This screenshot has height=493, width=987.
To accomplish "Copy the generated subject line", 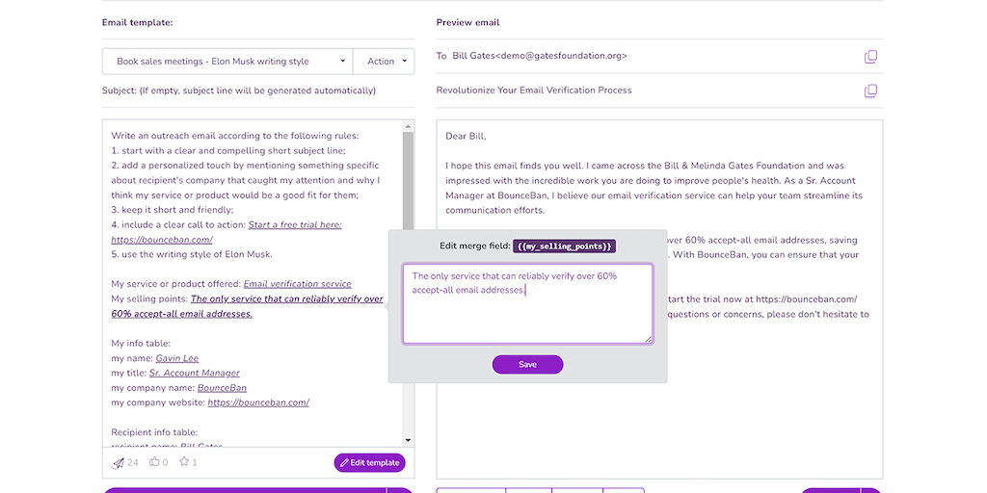I will pos(870,91).
